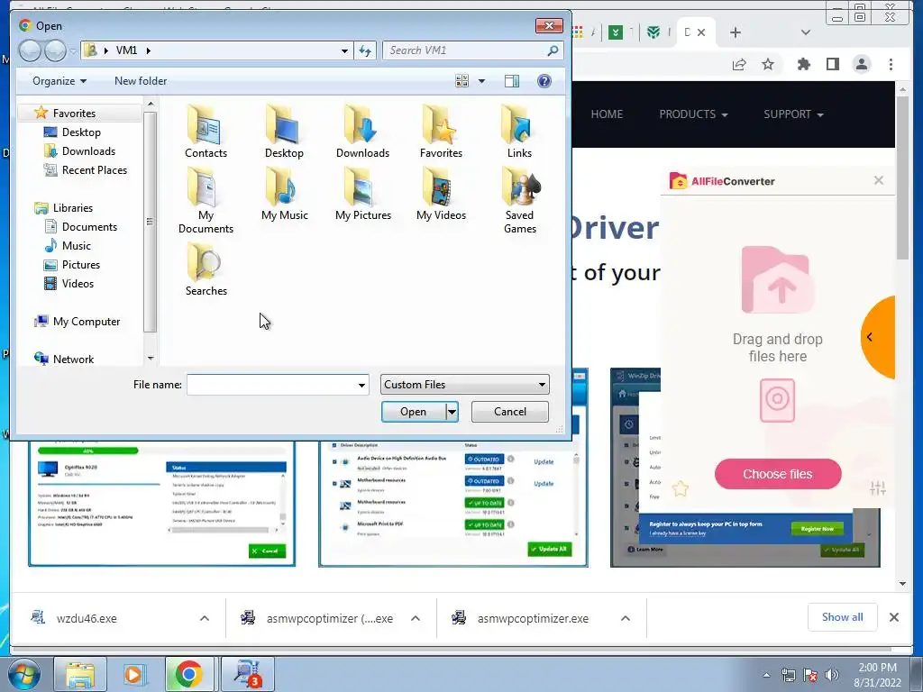Close the AllFileConverter popup
923x692 pixels.
pos(878,180)
